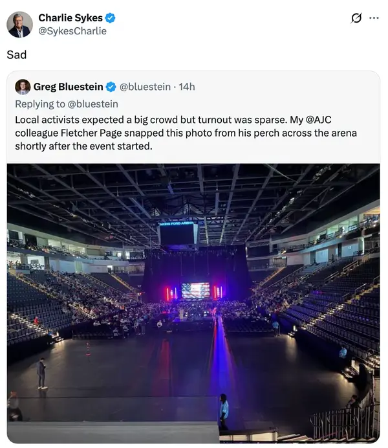Viewport: 388px width, 448px height.
Task: Click the verified badge beside Greg Bluestein
Action: [111, 87]
